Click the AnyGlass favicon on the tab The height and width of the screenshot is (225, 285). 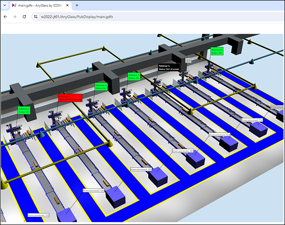coord(14,5)
